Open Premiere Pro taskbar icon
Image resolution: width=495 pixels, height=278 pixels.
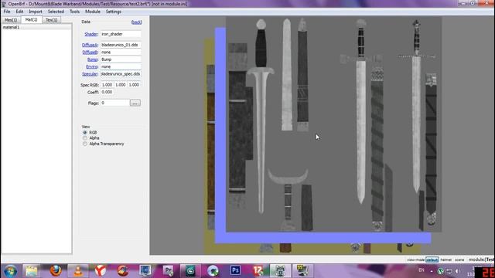(168, 271)
